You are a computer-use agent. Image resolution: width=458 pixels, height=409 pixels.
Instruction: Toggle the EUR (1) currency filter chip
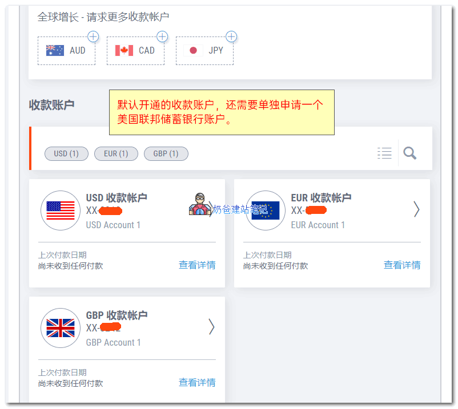tap(116, 153)
